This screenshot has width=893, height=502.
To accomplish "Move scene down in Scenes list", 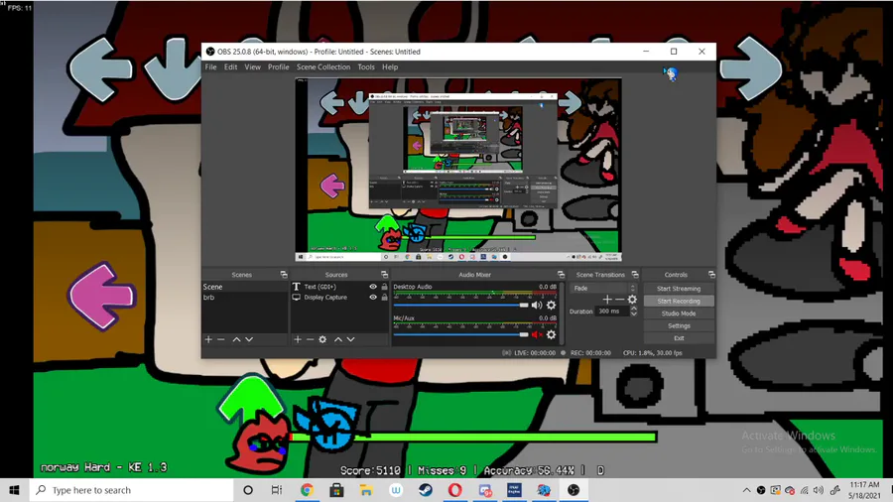I will pos(249,339).
